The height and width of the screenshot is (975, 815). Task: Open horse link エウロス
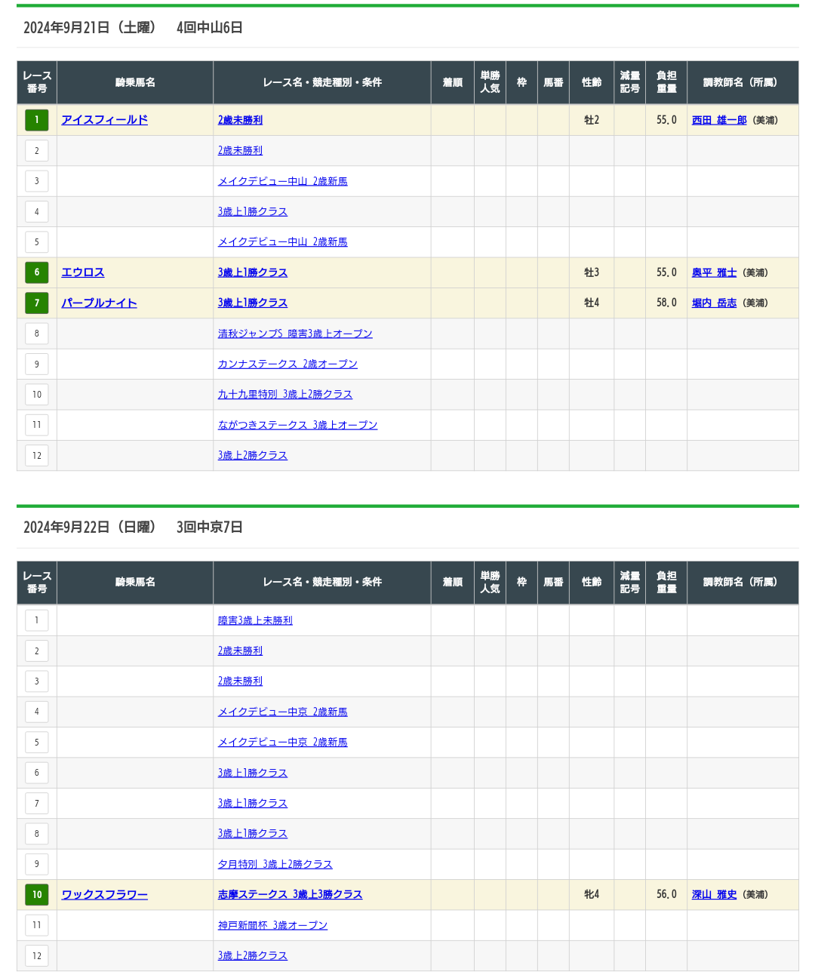(83, 272)
